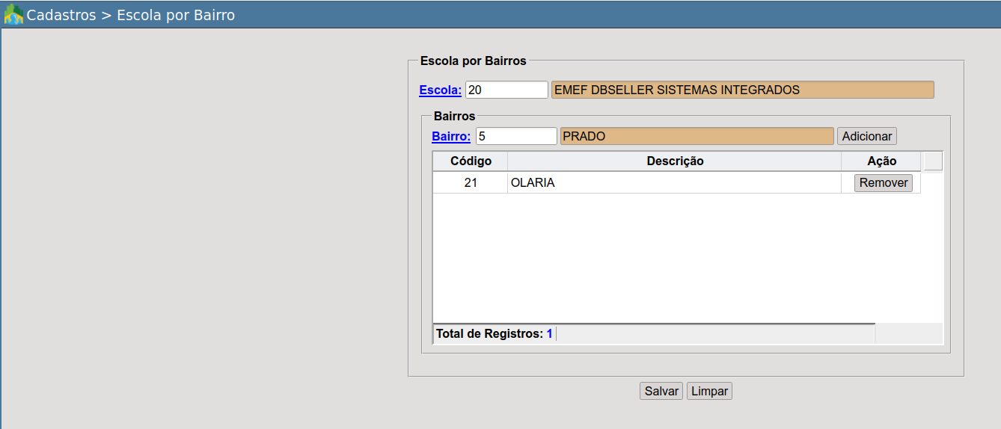Remove the OLARIA bairro from the list
The width and height of the screenshot is (1001, 429).
click(883, 183)
